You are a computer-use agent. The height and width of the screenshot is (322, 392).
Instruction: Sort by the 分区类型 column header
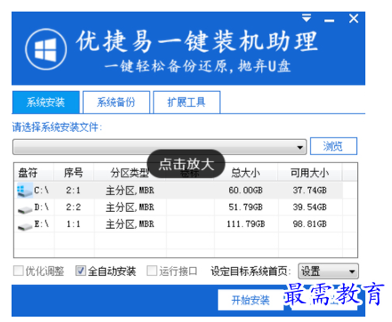point(130,173)
